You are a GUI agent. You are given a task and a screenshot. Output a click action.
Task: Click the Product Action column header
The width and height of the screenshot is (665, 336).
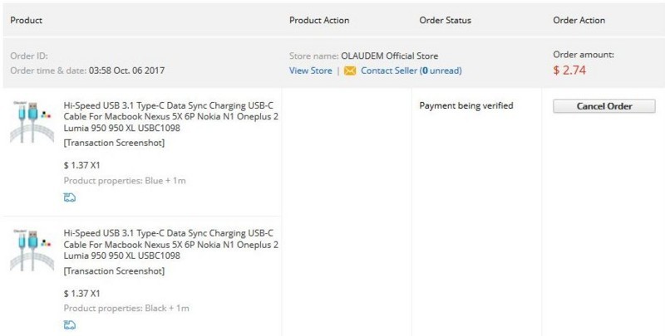[x=319, y=20]
